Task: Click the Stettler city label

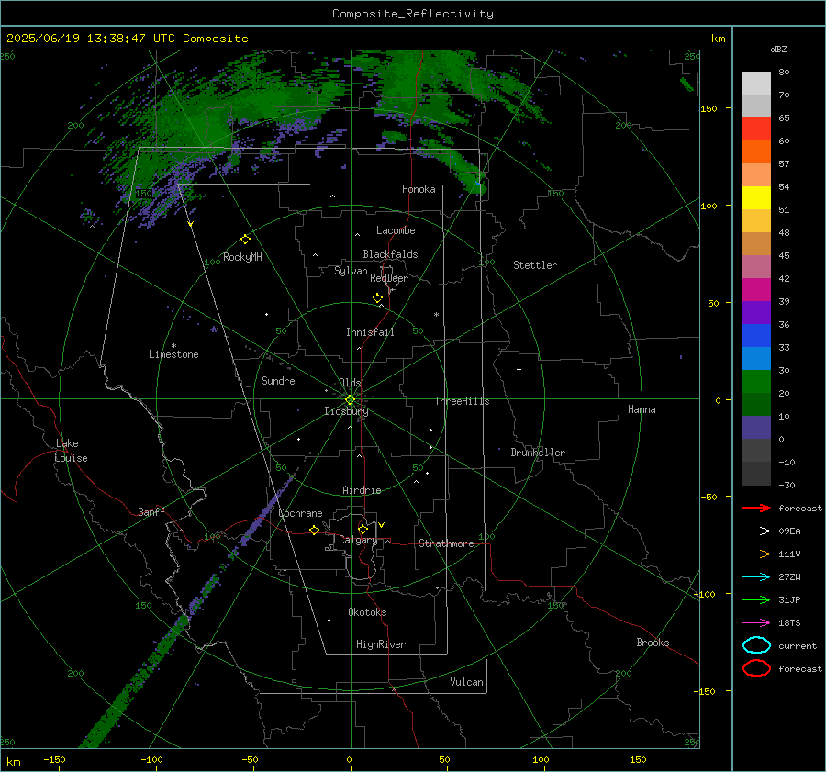Action: point(535,265)
